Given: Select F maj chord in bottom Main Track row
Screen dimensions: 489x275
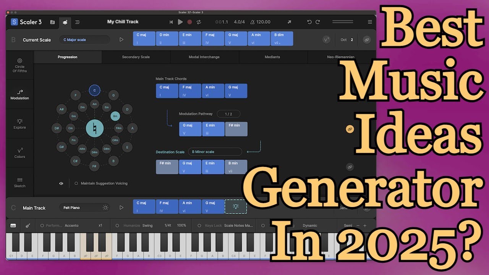Looking at the screenshot, I should pyautogui.click(x=167, y=206).
